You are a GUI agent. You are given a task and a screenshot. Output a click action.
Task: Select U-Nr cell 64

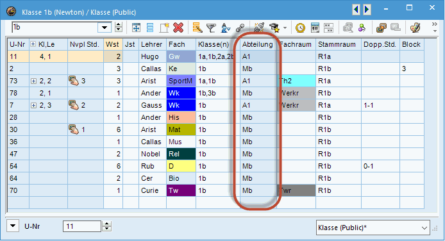18,178
